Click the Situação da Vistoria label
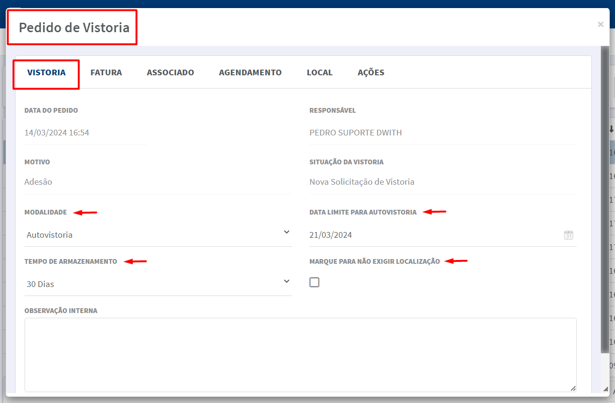The height and width of the screenshot is (403, 615). tap(346, 162)
